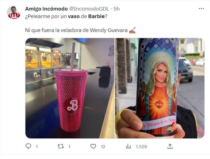This screenshot has width=210, height=159.
Task: Open the Wendy Guevara candle photo
Action: coord(160,88)
